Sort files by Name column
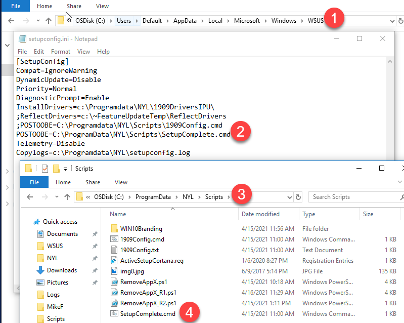Screen dimensions: 404x323 tap(118, 214)
